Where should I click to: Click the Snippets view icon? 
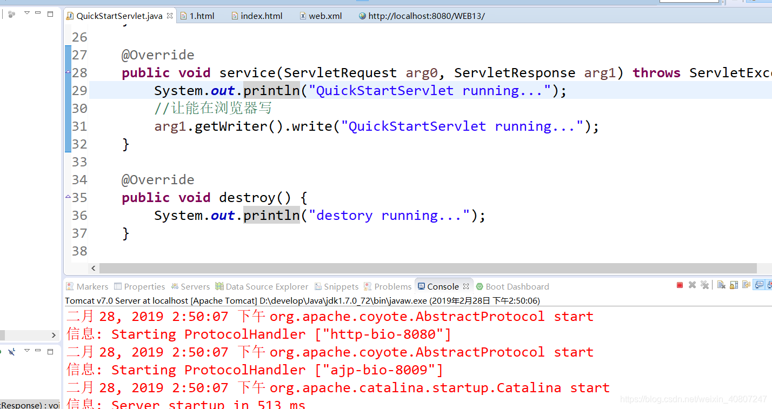point(317,286)
